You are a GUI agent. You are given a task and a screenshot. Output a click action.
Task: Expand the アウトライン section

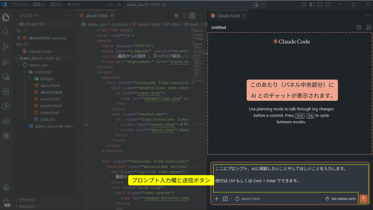pyautogui.click(x=27, y=200)
